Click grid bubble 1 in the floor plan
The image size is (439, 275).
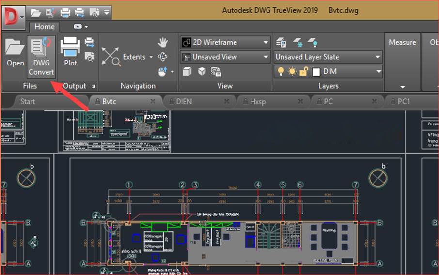[129, 185]
